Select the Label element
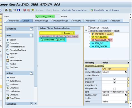This screenshot has width=132, height=108. (10, 57)
